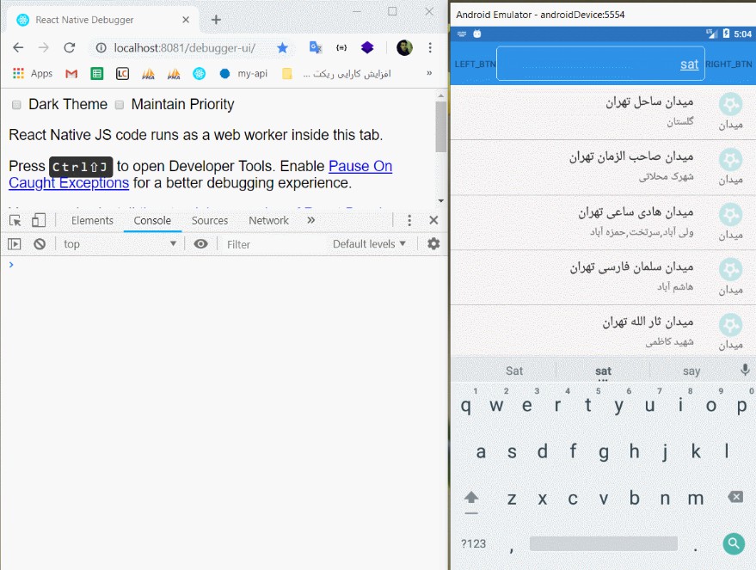
Task: Switch to the Sources tab
Action: coord(210,221)
